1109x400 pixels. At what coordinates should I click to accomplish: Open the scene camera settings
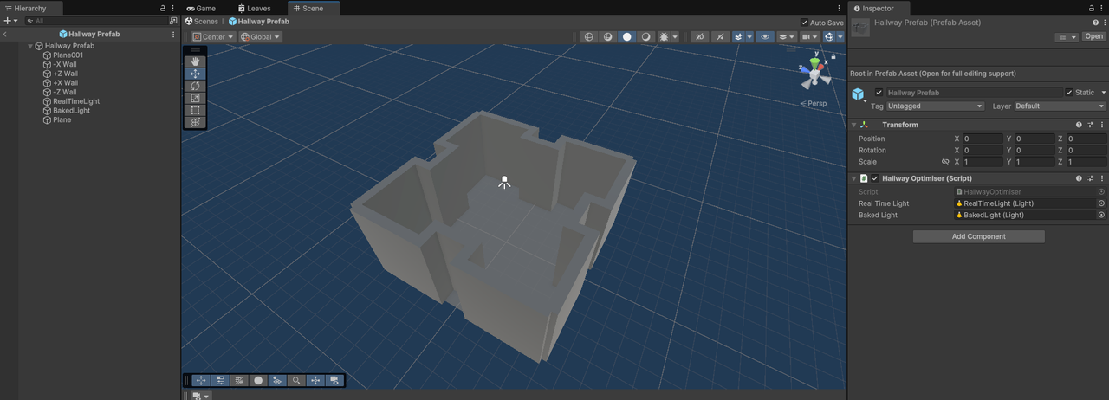[x=810, y=37]
